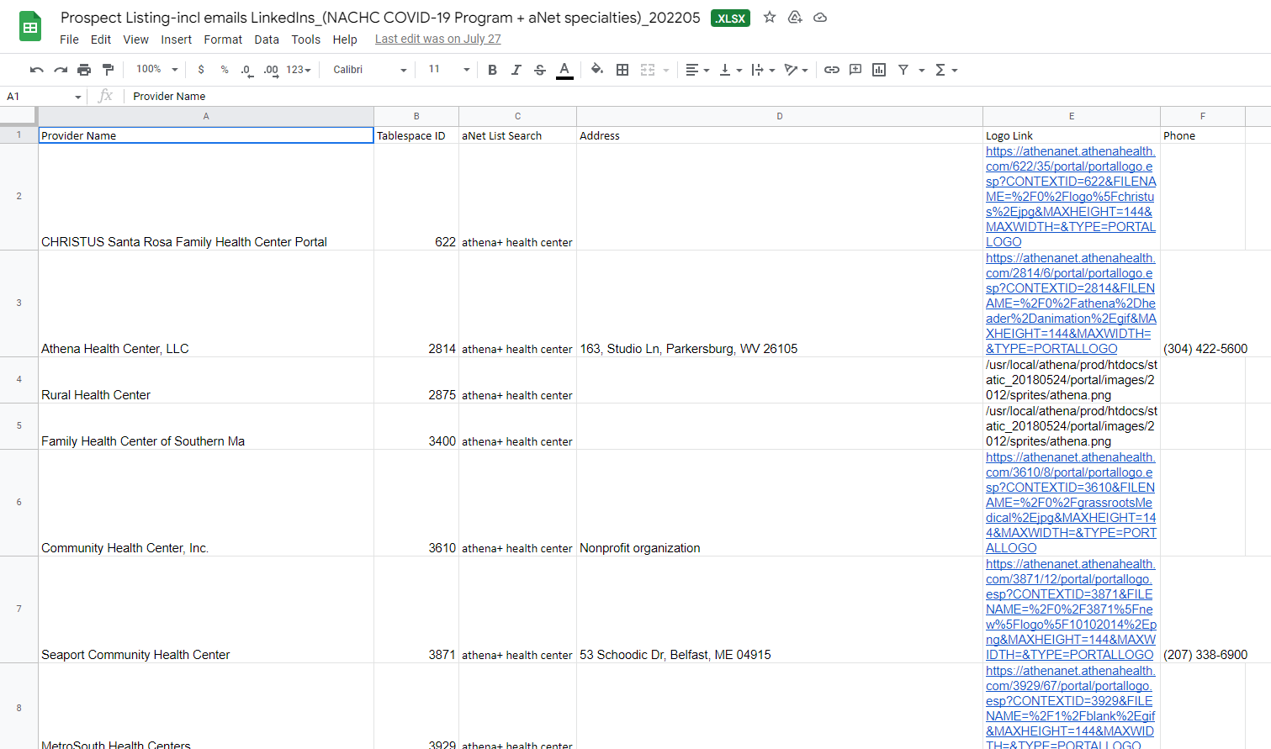Image resolution: width=1271 pixels, height=749 pixels.
Task: Open the Tools menu
Action: 306,40
